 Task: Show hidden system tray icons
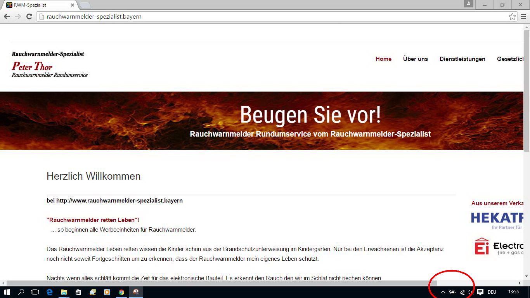coord(443,292)
